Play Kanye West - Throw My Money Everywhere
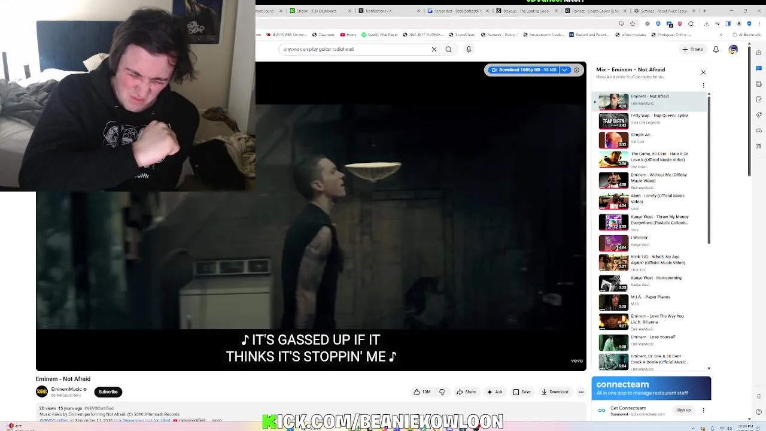 tap(650, 221)
